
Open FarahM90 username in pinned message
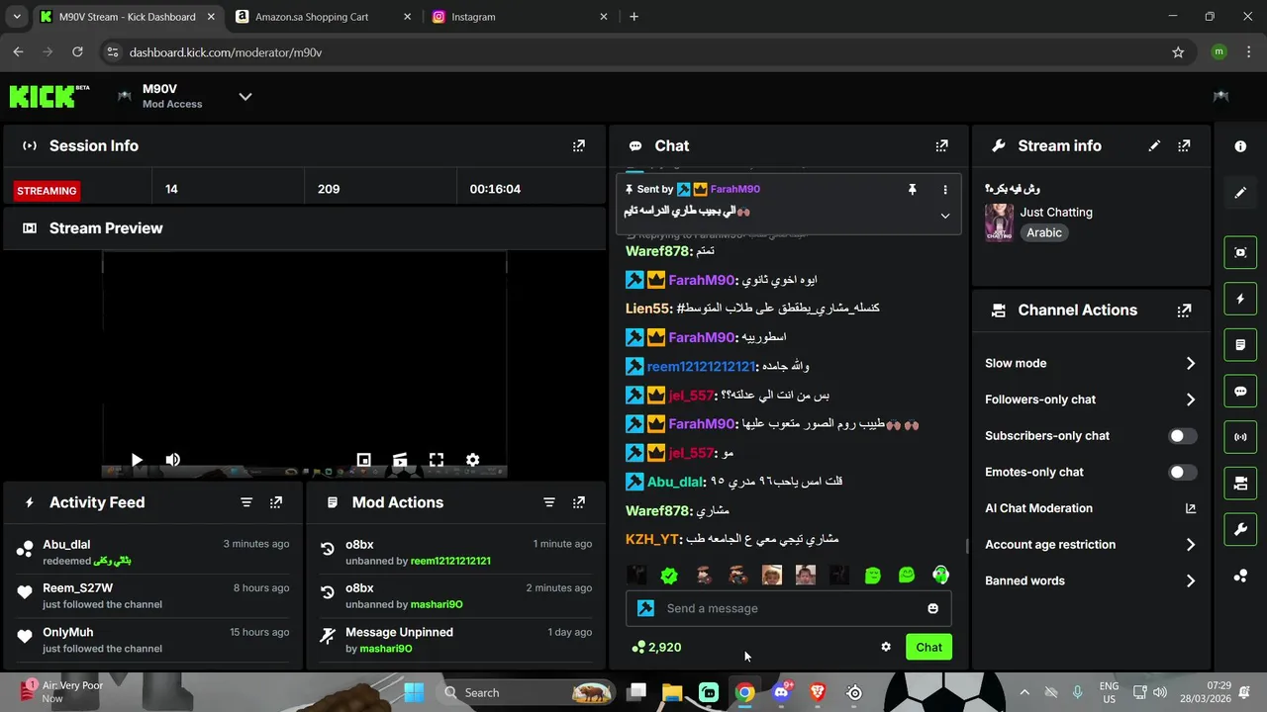[734, 189]
